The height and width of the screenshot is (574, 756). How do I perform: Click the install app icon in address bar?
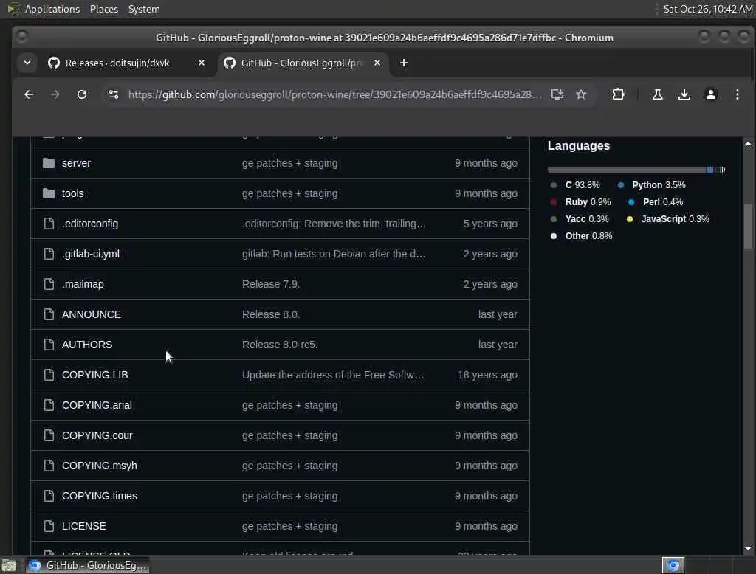coord(557,94)
